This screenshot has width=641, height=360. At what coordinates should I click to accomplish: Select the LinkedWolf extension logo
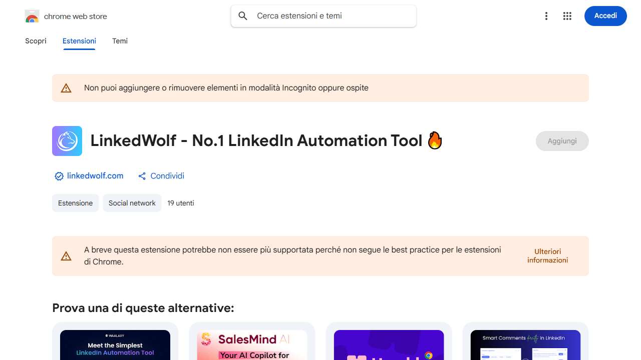tap(67, 140)
